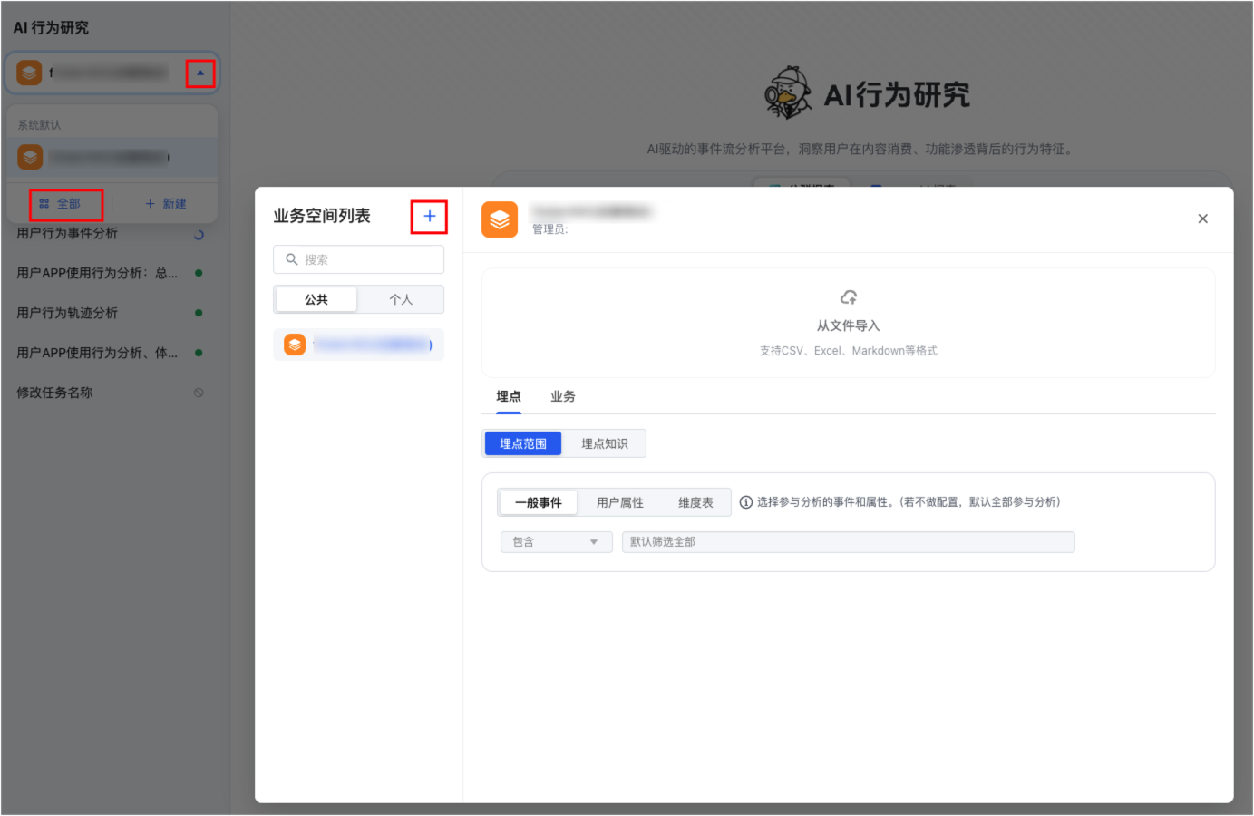This screenshot has width=1254, height=816.
Task: Click the AI 行为研究 sidebar title
Action: click(52, 28)
